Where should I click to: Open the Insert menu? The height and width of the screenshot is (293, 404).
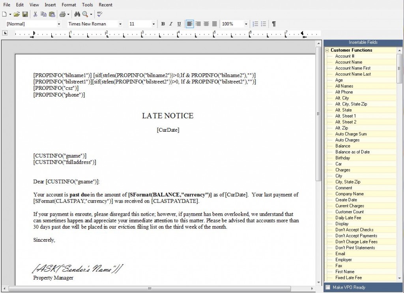pos(50,5)
